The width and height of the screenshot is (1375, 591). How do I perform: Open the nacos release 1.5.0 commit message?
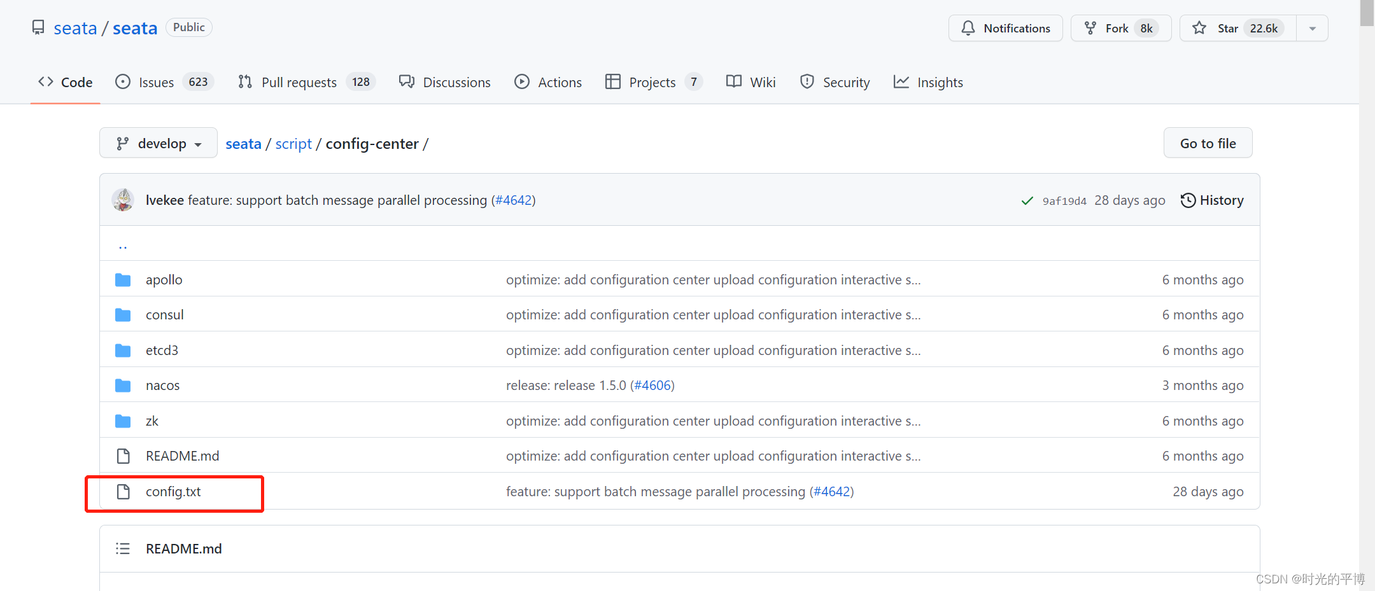[x=566, y=385]
